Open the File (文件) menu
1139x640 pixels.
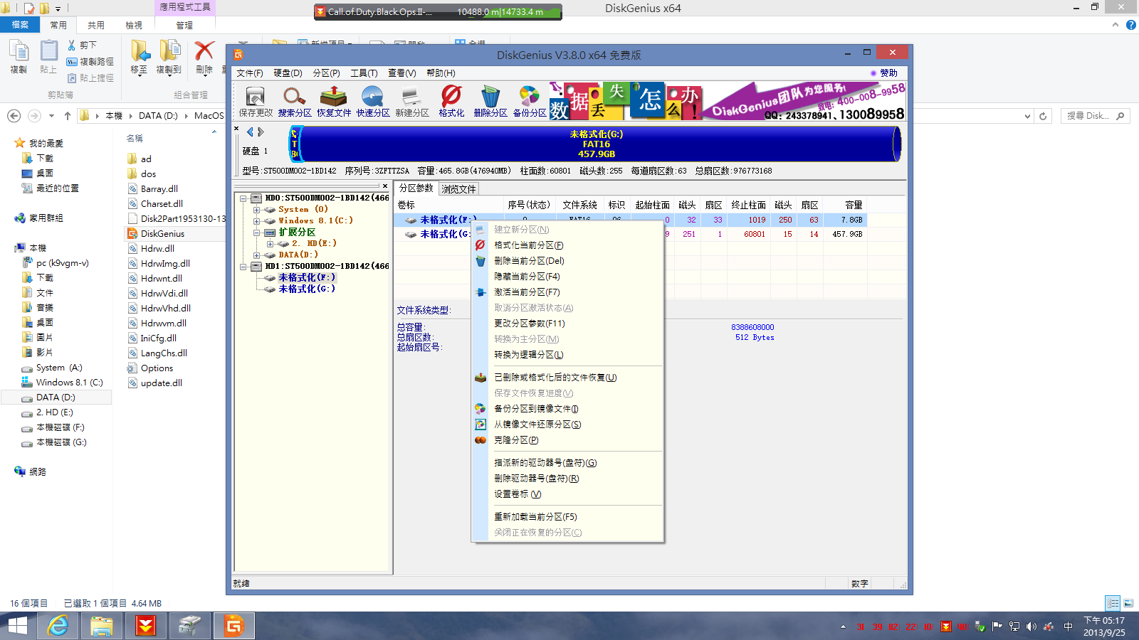pos(250,73)
